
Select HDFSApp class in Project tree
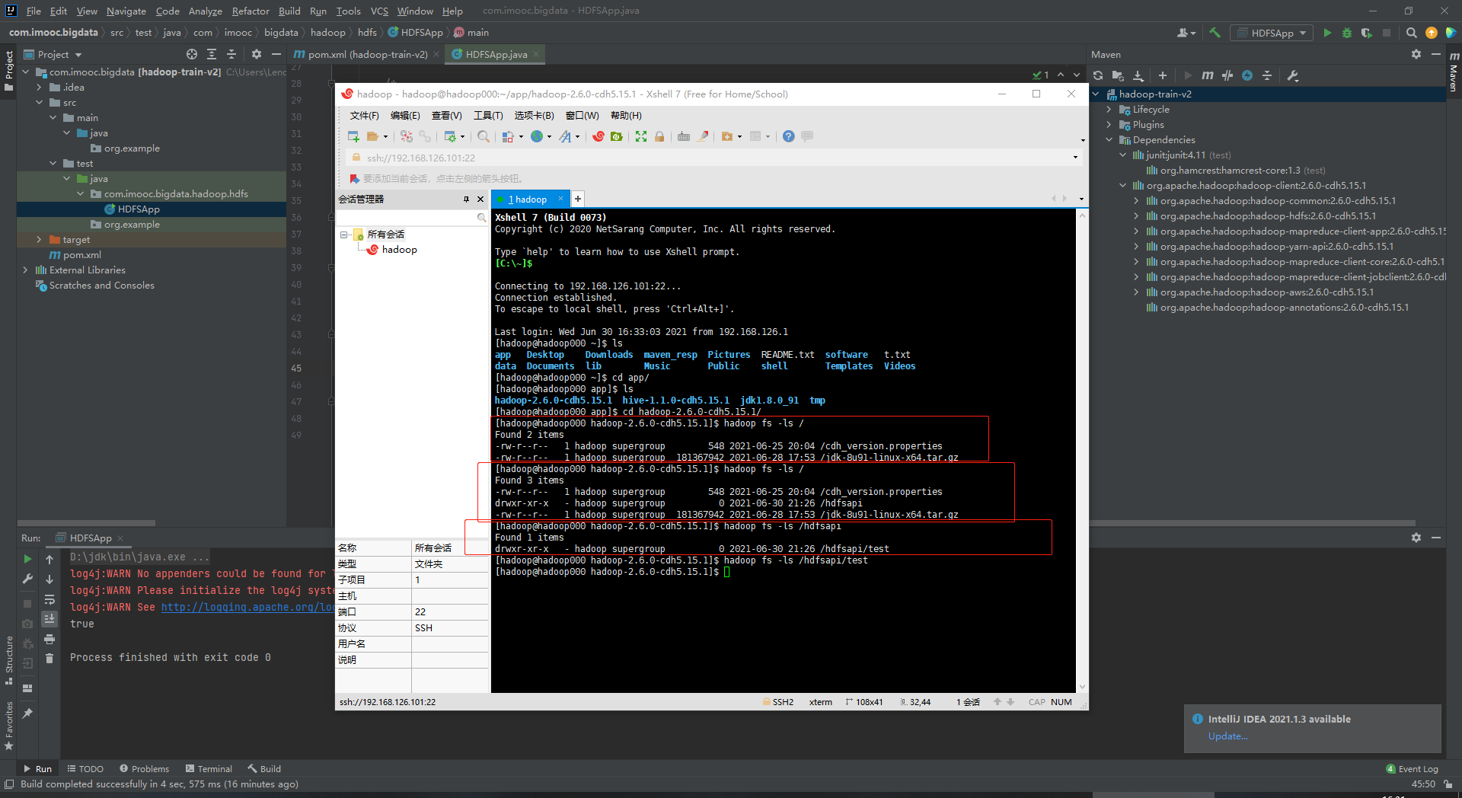point(139,209)
